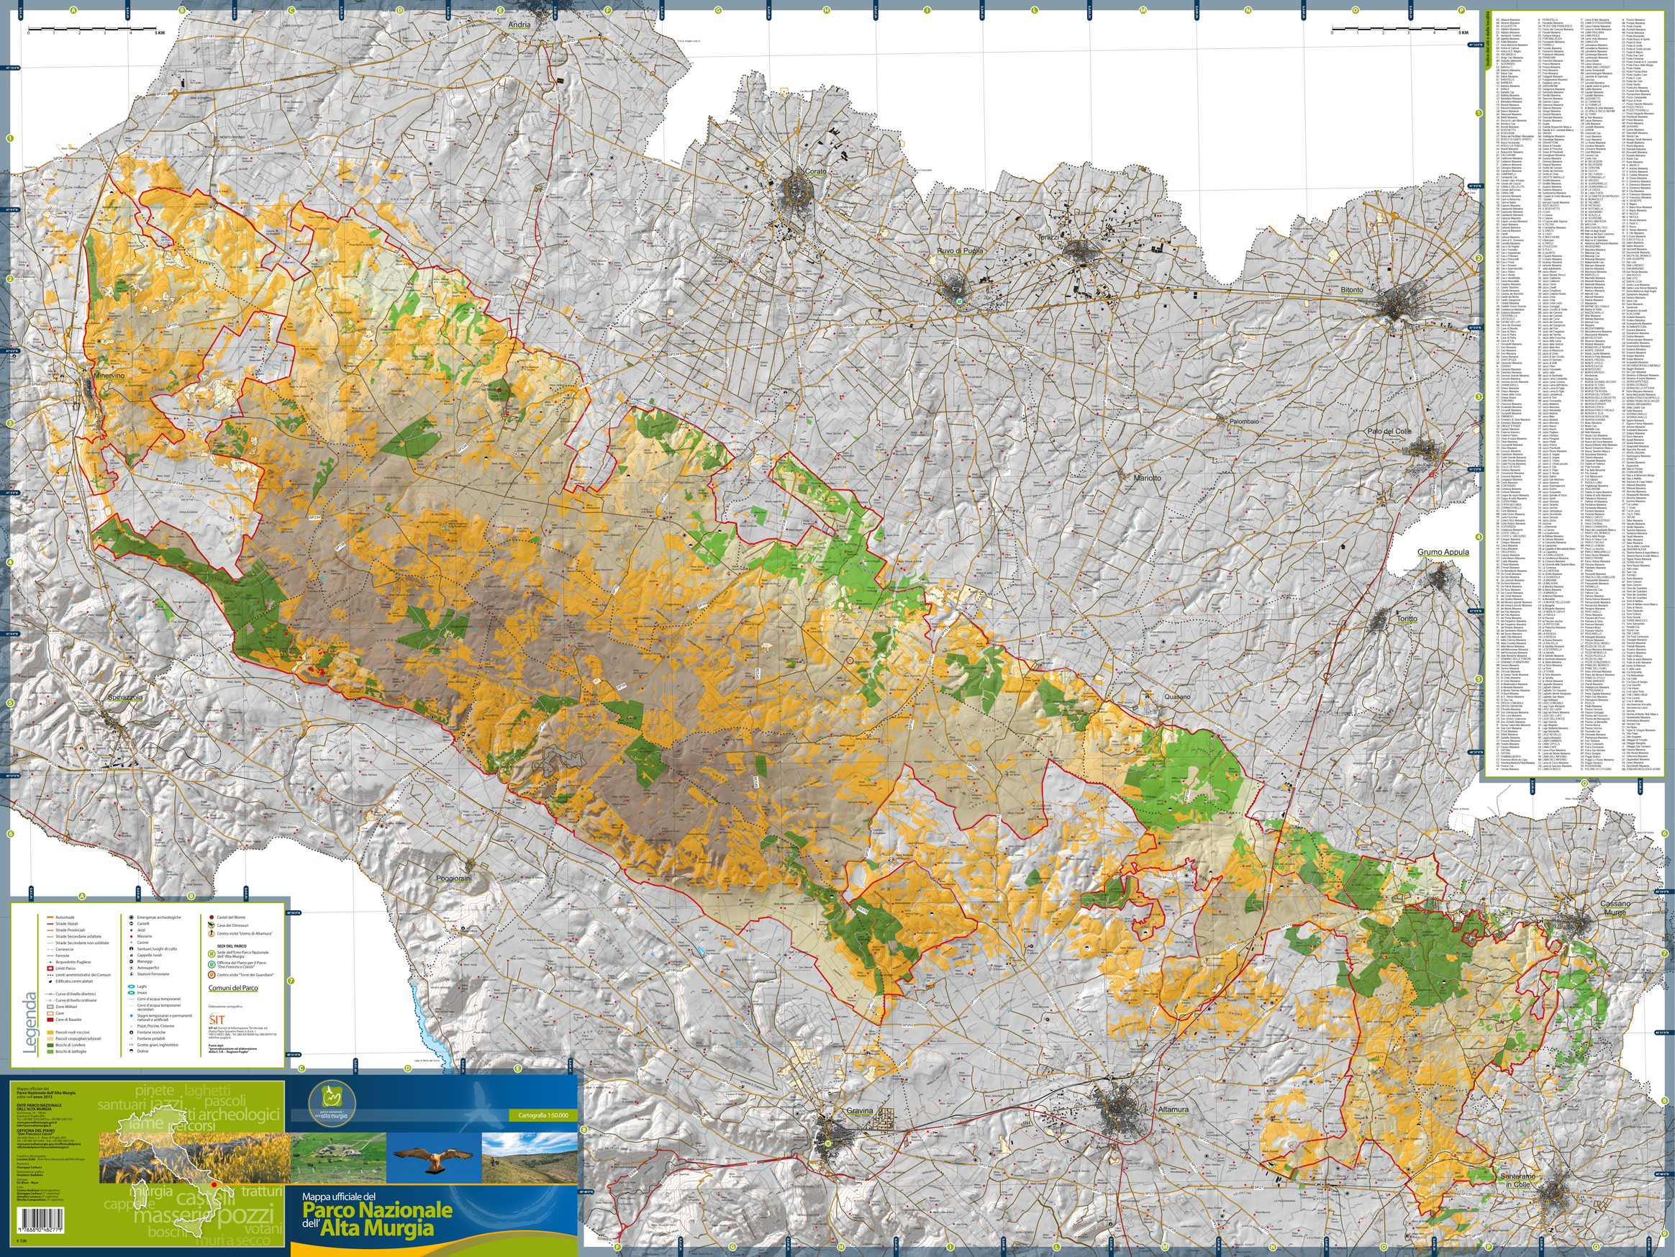Click the Grumo Appula town label
Screen dimensions: 1675x1257
1443,552
